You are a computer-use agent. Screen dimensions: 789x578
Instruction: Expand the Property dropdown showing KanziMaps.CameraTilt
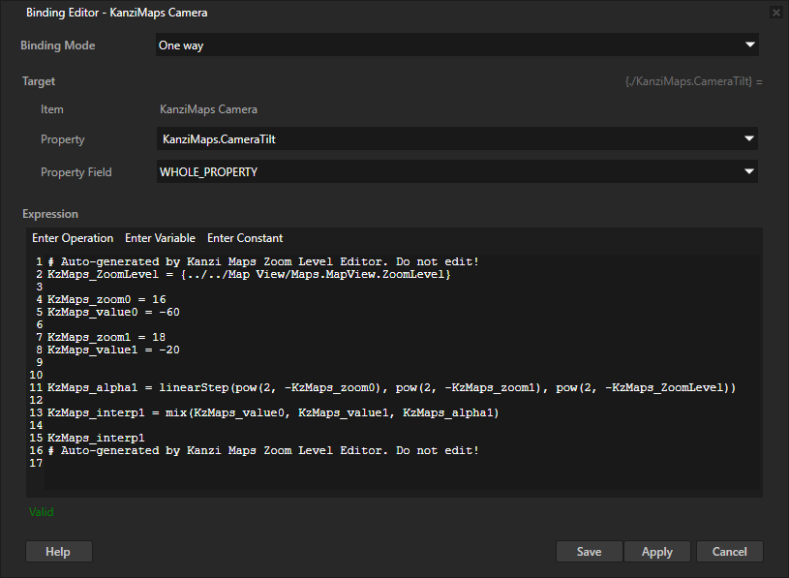[x=457, y=139]
